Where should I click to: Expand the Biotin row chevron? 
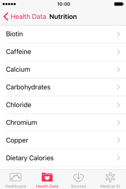(x=118, y=34)
